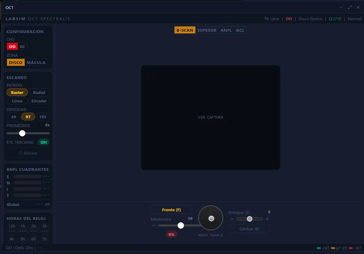Set scan density to 193
The image size is (364, 254).
coord(43,117)
